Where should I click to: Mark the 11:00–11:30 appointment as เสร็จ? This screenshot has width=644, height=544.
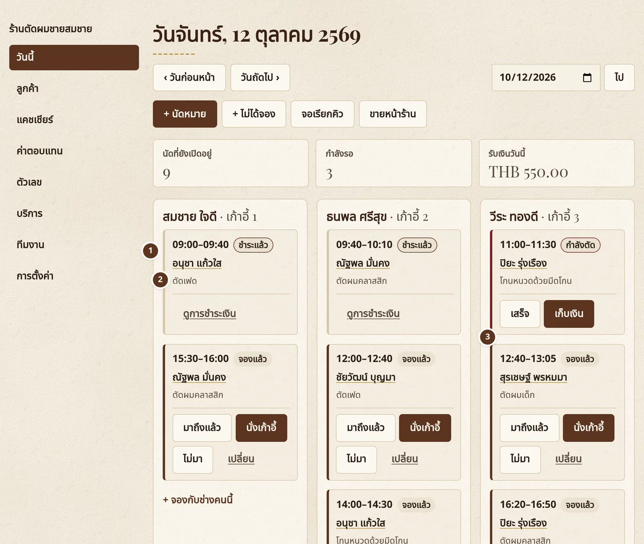click(520, 314)
